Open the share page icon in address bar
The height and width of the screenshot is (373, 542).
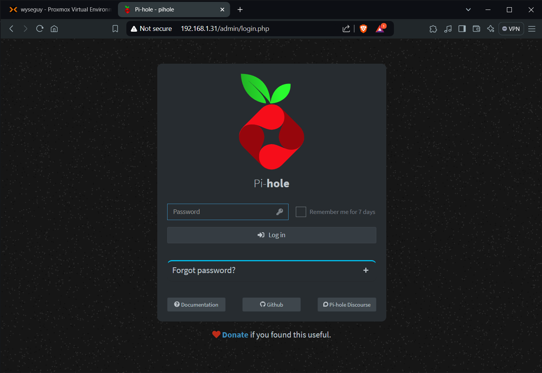pyautogui.click(x=346, y=29)
